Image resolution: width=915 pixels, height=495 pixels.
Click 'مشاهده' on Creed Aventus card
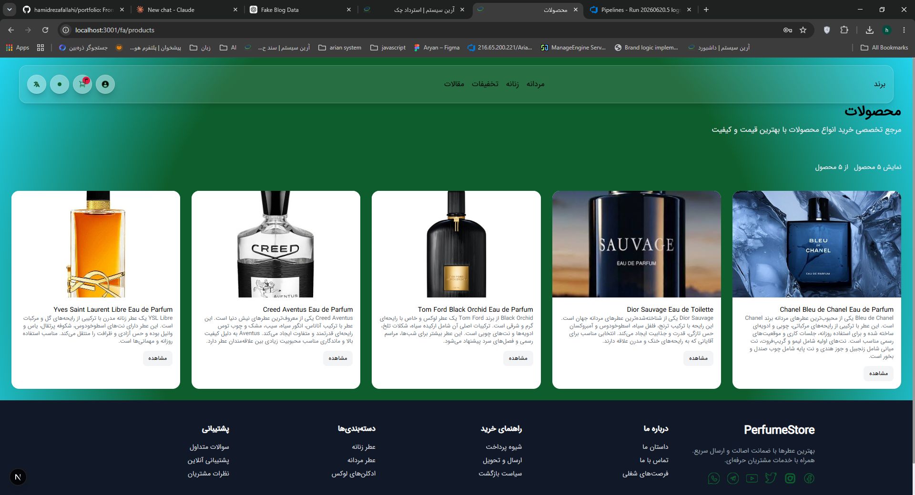tap(338, 358)
